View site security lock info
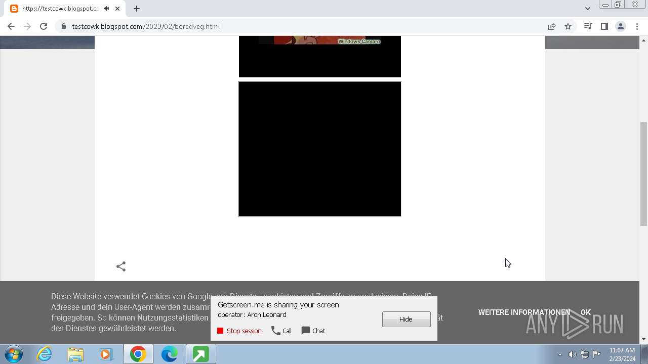Image resolution: width=648 pixels, height=364 pixels. click(63, 26)
